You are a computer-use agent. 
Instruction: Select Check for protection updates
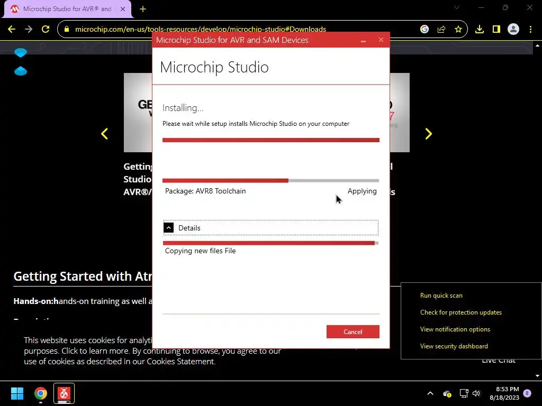[x=461, y=312]
